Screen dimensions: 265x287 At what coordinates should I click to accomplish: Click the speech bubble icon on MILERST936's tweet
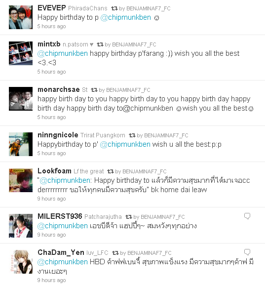247,216
